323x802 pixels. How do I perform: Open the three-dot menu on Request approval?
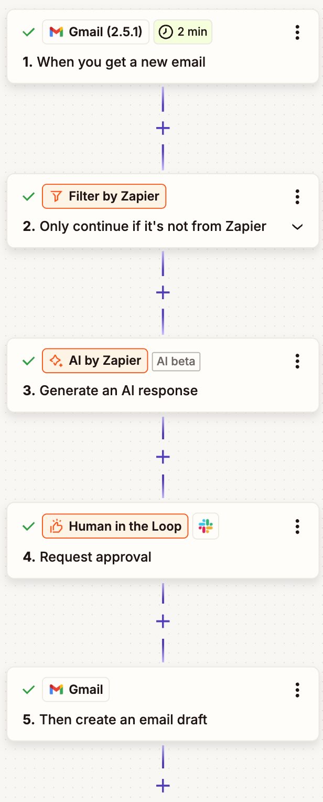(297, 526)
